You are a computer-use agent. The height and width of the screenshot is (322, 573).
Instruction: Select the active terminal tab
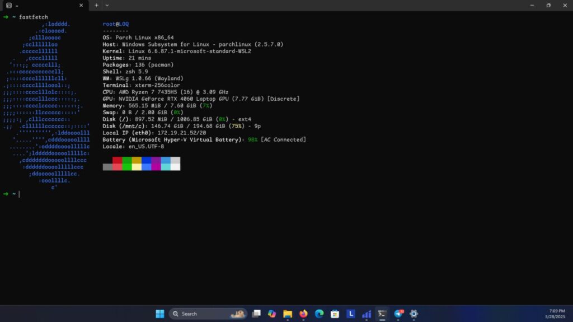[39, 5]
